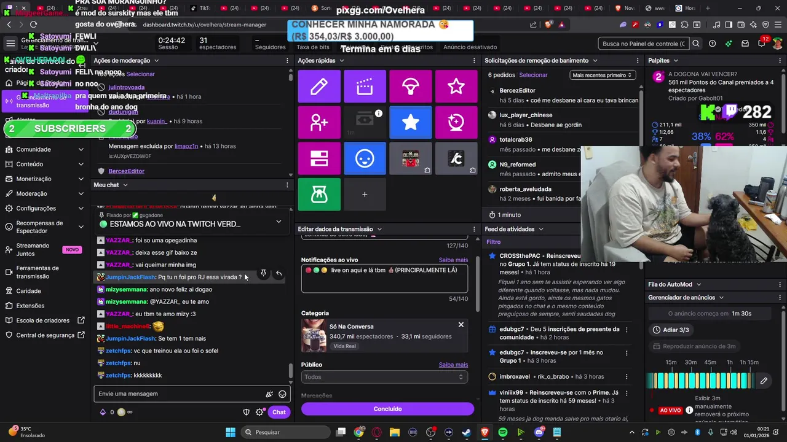Click the purple Concluído button

point(387,409)
